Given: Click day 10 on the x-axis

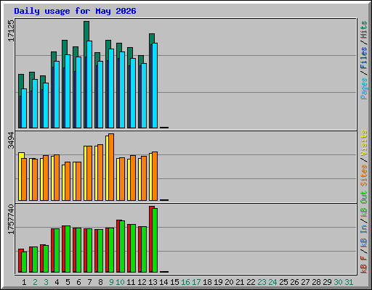Looking at the screenshot, I should pos(120,282).
